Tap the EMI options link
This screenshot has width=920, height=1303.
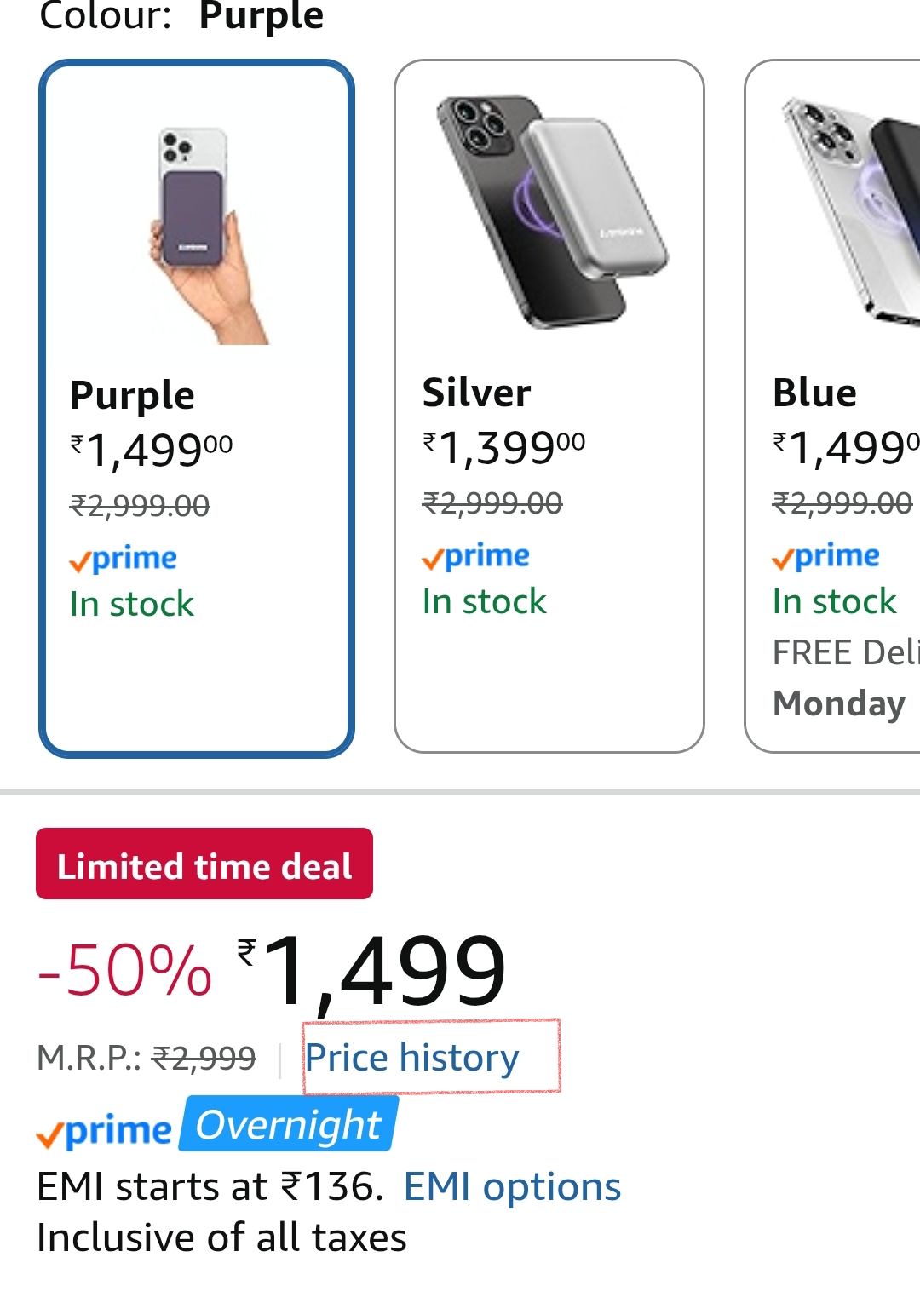512,1186
